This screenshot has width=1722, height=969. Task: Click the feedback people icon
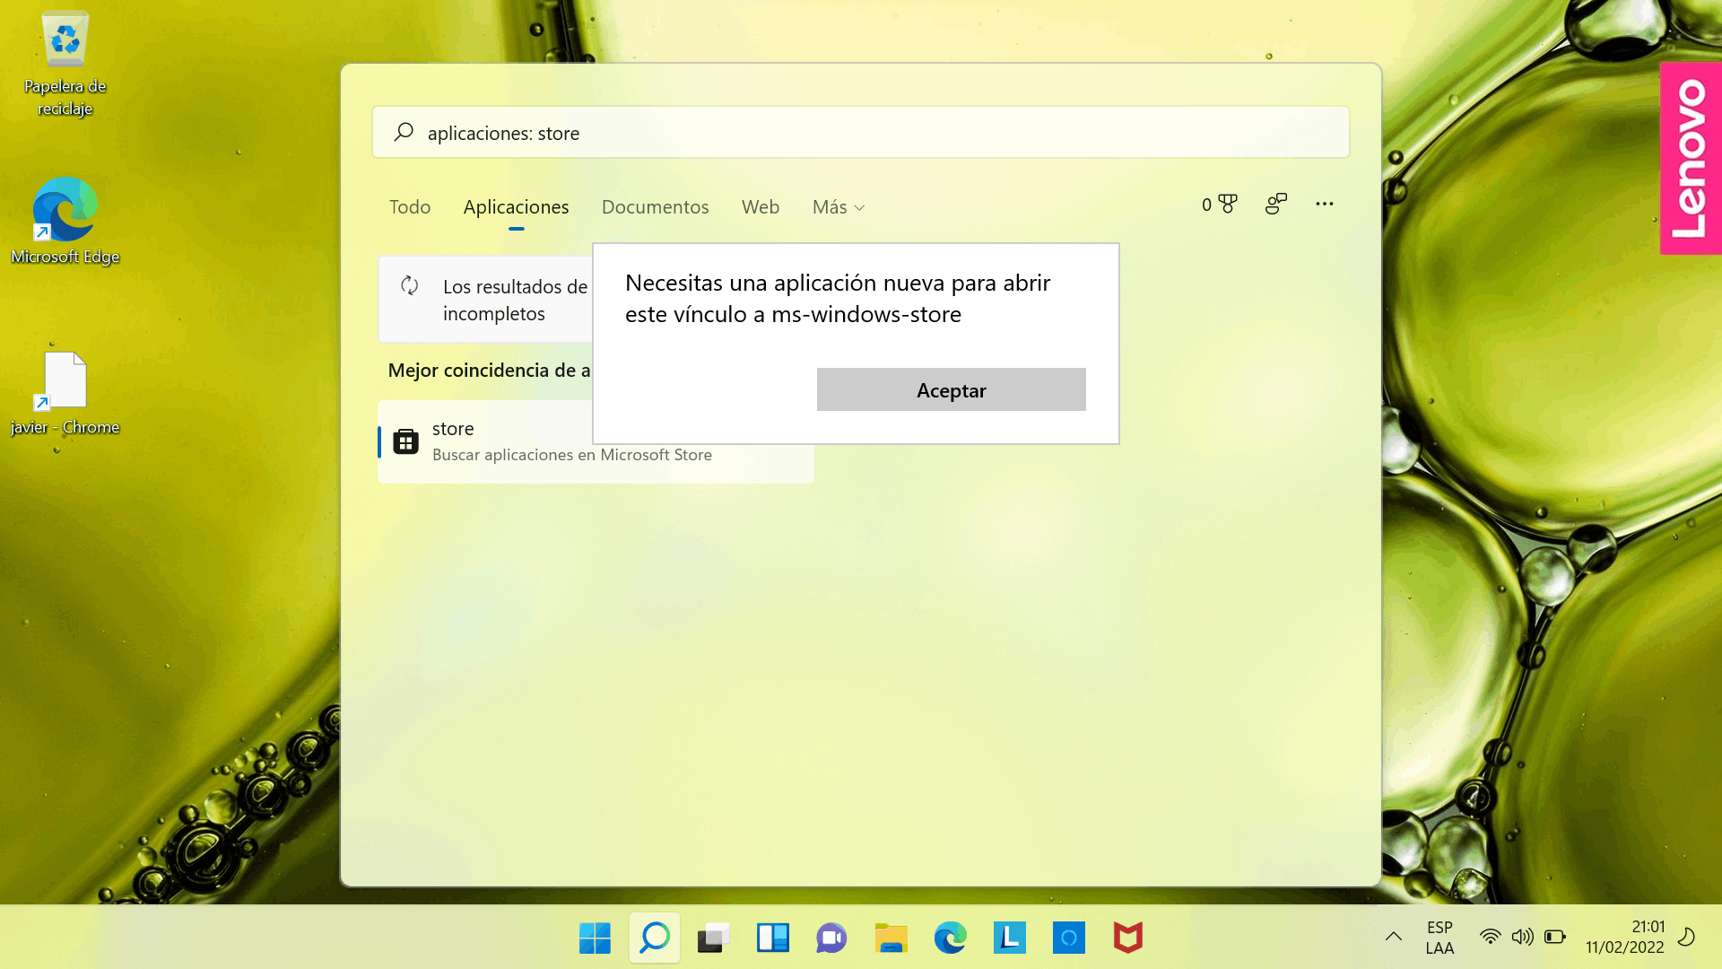pos(1275,204)
